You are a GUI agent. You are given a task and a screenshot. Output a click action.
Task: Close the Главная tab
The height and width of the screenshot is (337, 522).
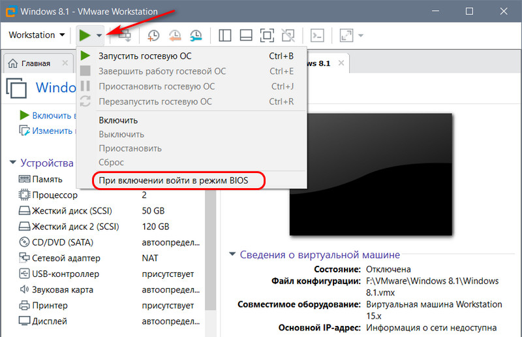pyautogui.click(x=65, y=63)
